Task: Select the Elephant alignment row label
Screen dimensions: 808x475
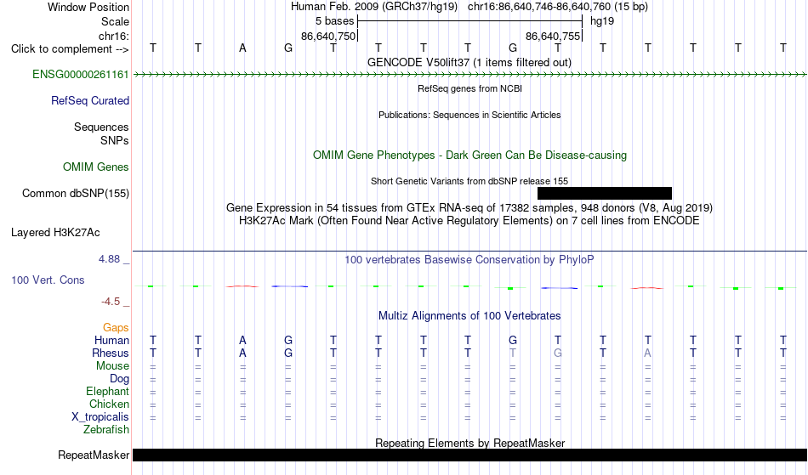Action: coord(108,392)
